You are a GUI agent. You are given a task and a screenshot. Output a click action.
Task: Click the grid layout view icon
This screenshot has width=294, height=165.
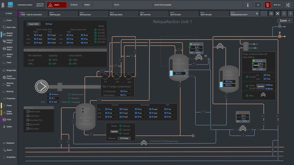click(x=271, y=14)
